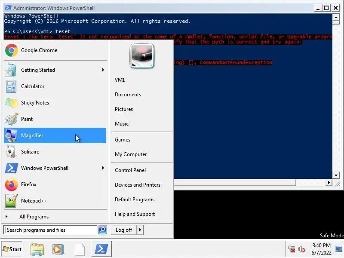Open VM1 user folder
The height and width of the screenshot is (258, 344).
120,80
